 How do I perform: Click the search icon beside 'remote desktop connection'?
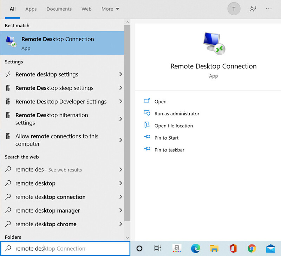pos(8,197)
